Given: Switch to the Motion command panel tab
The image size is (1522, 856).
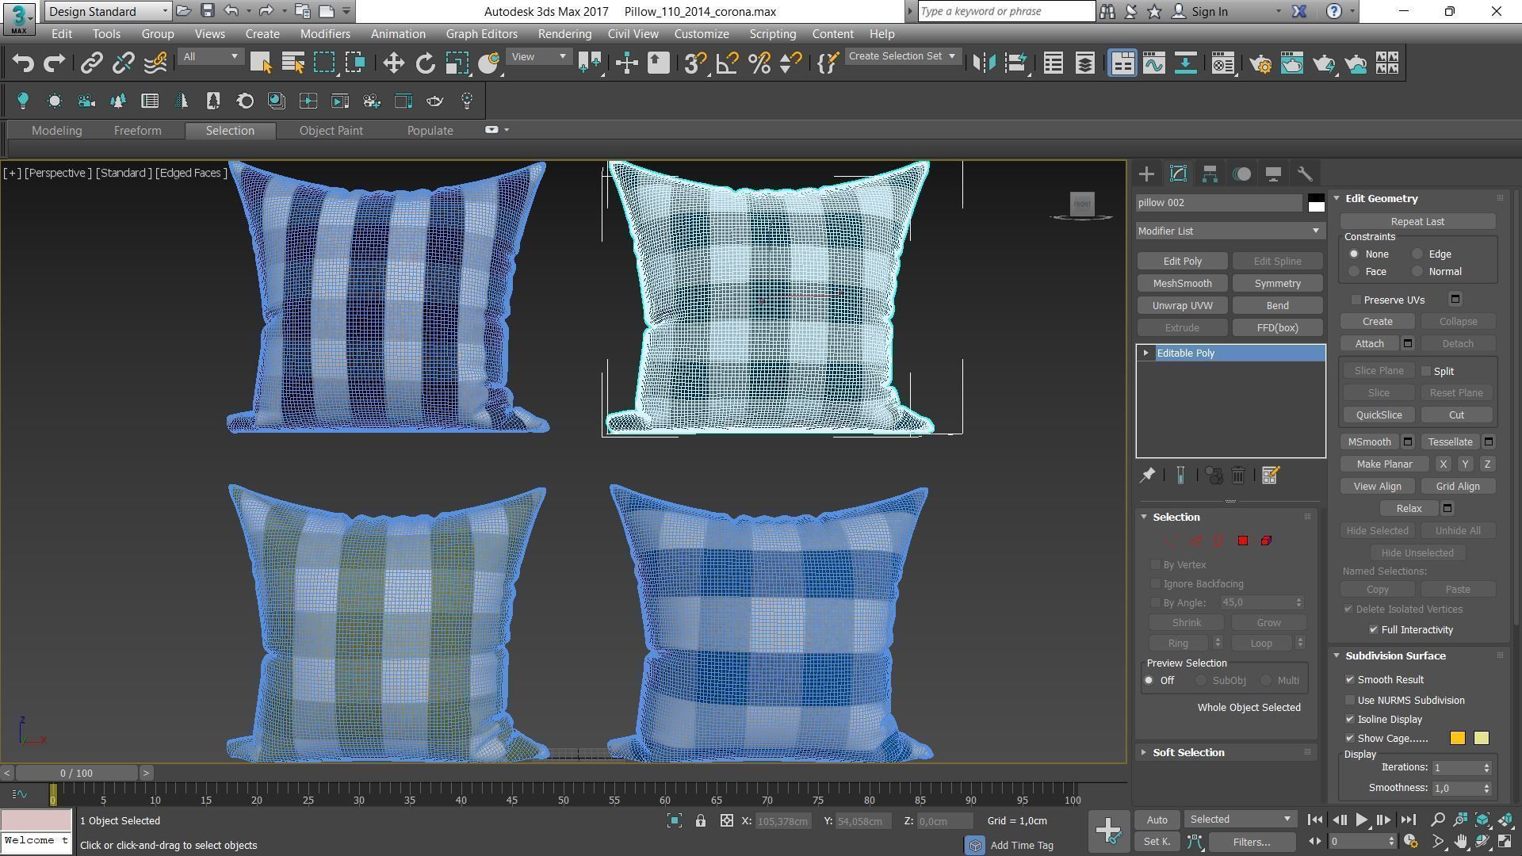Looking at the screenshot, I should [1241, 174].
